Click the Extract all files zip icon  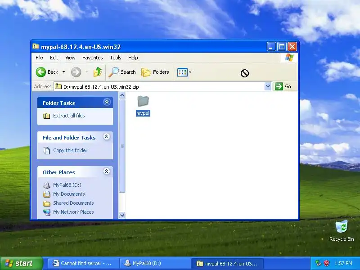(47, 116)
